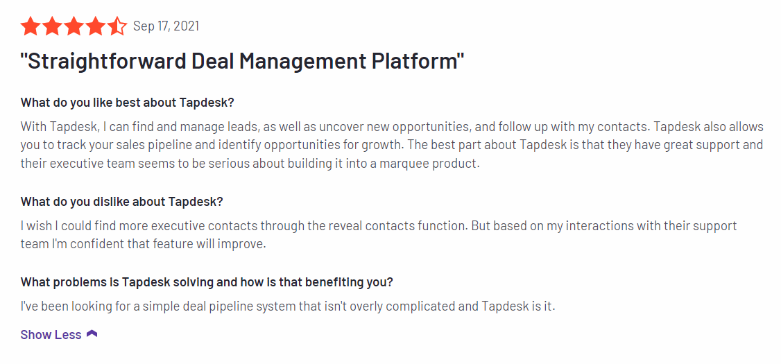Click the "What problems is Tapdesk solving" heading

[x=206, y=282]
